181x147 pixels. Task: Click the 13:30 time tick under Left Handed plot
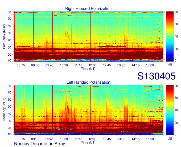121,139
